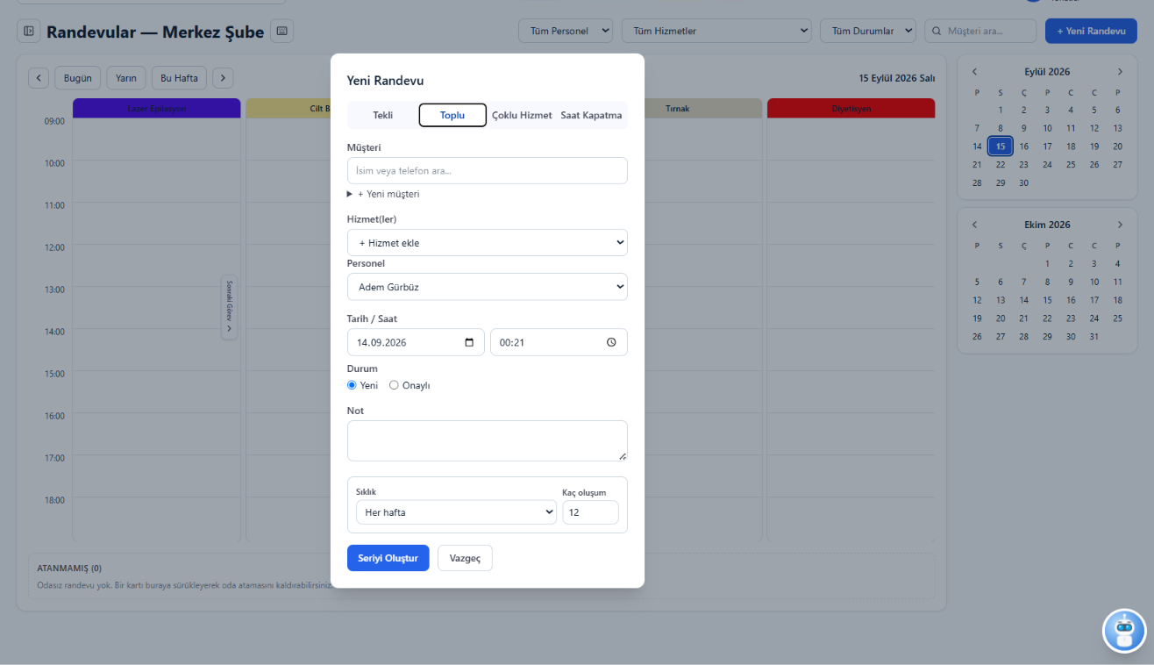Viewport: 1154px width, 665px height.
Task: Focus the Müşteri name or phone search field
Action: pyautogui.click(x=488, y=171)
